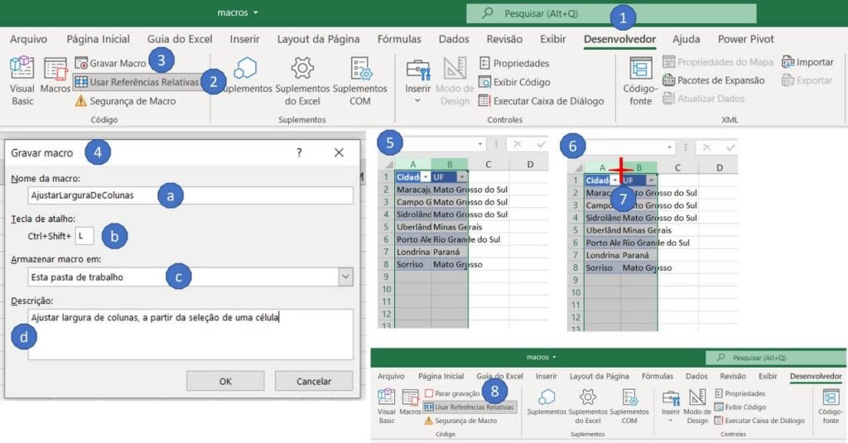Click the Tecla de atalho letter box
The width and height of the screenshot is (848, 443).
(84, 236)
